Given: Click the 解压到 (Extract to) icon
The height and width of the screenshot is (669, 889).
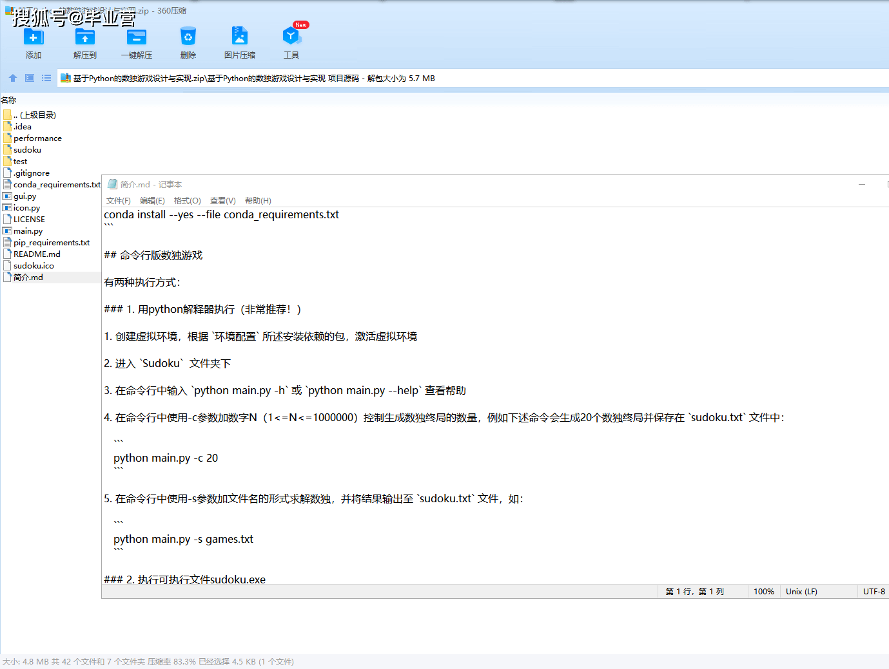Looking at the screenshot, I should click(84, 37).
